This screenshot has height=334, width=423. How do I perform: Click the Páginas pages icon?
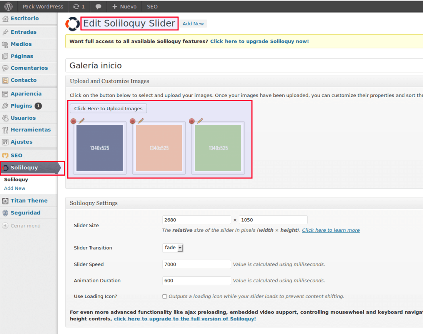click(x=5, y=56)
